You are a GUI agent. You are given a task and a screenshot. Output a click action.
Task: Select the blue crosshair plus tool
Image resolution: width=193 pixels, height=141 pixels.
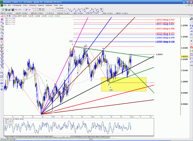click(2, 89)
